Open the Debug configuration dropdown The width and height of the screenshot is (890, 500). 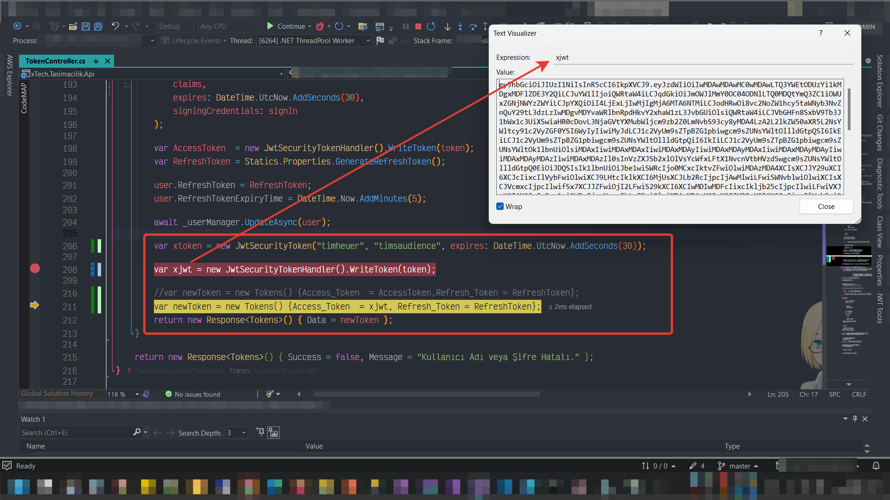pyautogui.click(x=174, y=26)
